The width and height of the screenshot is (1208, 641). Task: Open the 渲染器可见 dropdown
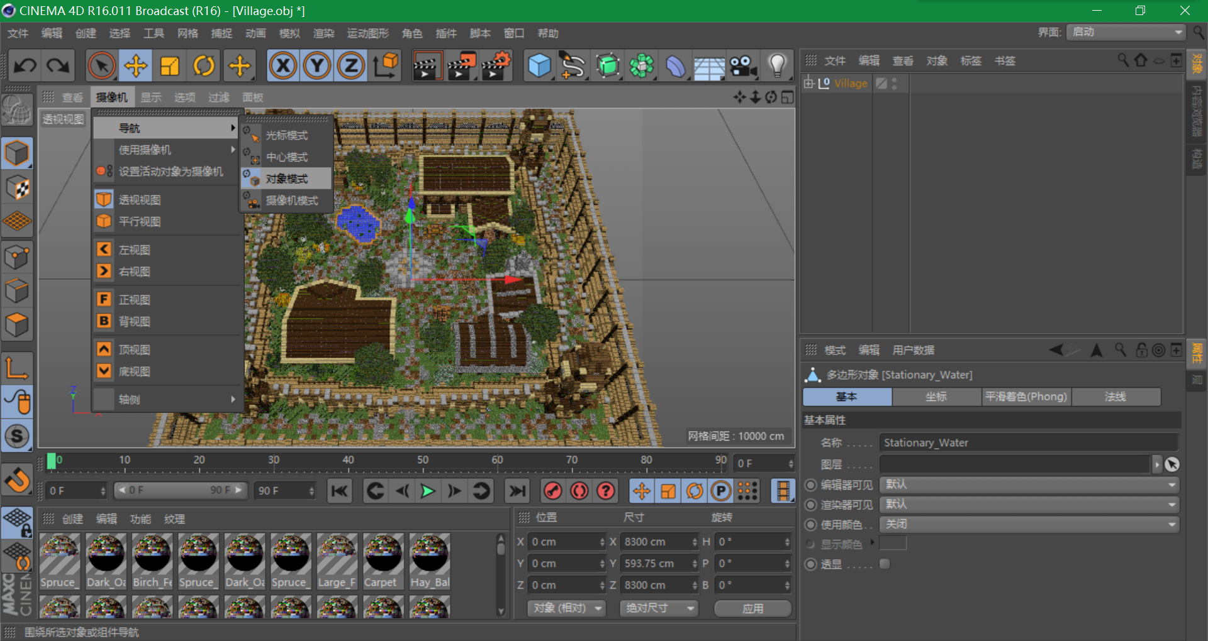tap(1029, 505)
